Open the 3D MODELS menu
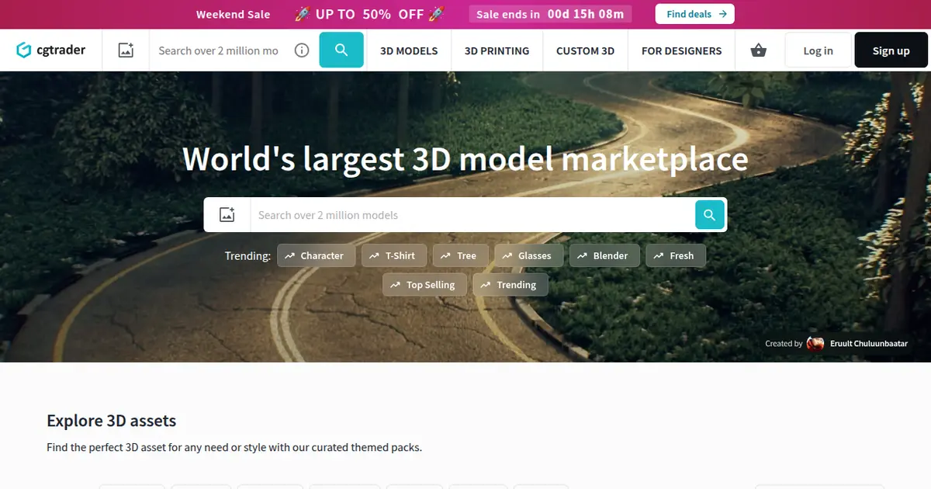The width and height of the screenshot is (931, 489). [x=409, y=50]
